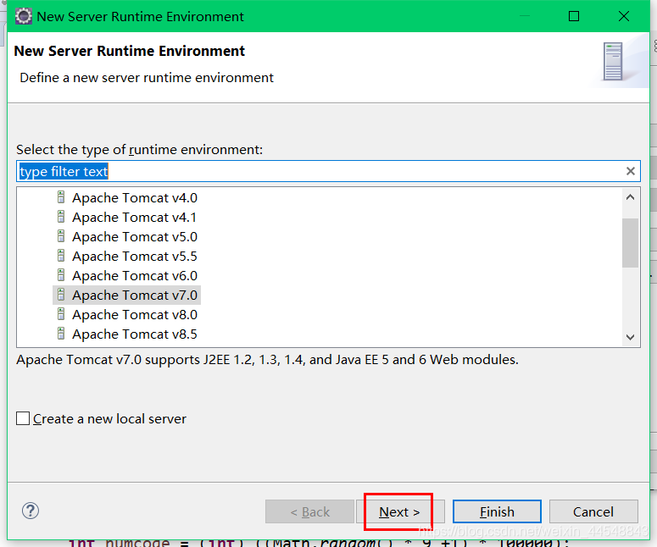Click server icon beside Tomcat v4.0
Screen dimensions: 657x547
[61, 197]
